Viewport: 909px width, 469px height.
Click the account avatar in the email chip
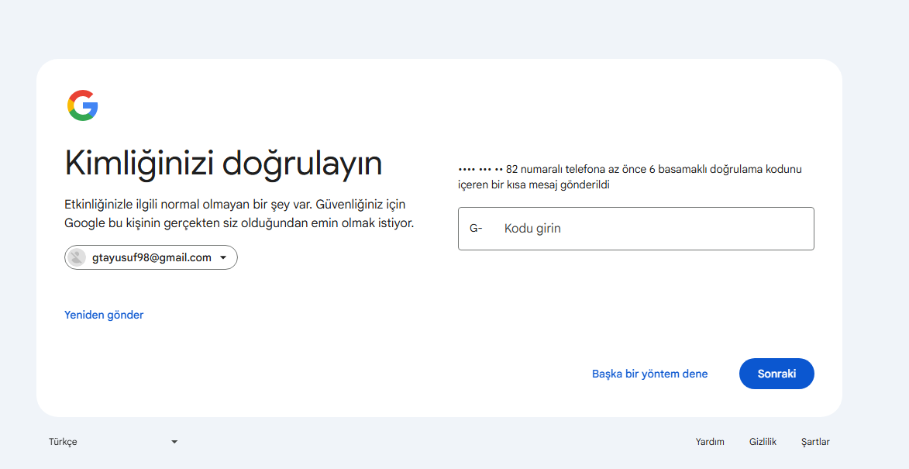point(77,257)
